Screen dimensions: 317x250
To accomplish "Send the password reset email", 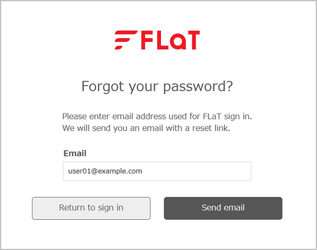I will 223,208.
